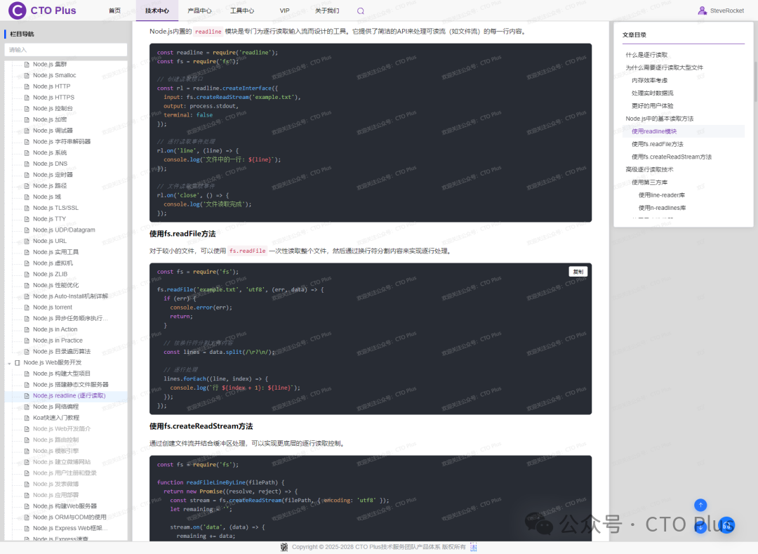Image resolution: width=758 pixels, height=554 pixels.
Task: Collapse the Node.js Web服务开发 tree node
Action: point(9,363)
